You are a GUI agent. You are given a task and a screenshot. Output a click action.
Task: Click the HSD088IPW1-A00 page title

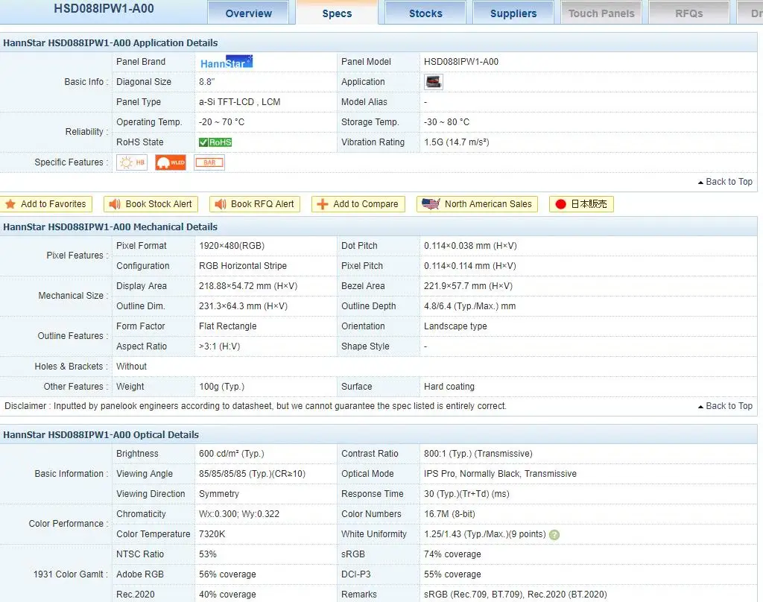click(x=104, y=9)
